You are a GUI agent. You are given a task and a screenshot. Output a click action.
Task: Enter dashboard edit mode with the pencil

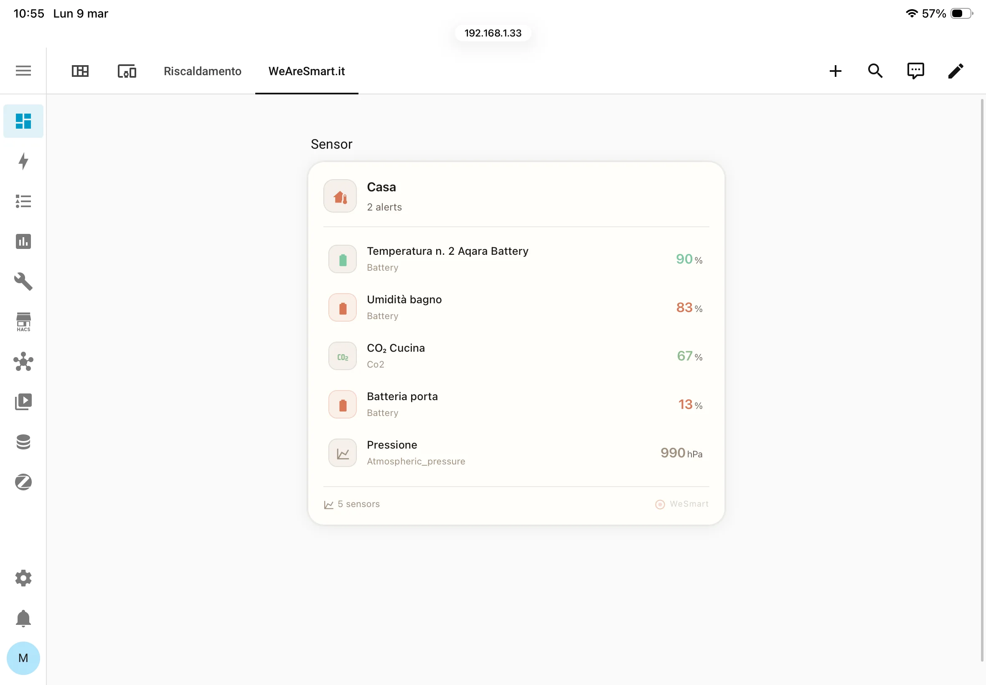point(955,71)
